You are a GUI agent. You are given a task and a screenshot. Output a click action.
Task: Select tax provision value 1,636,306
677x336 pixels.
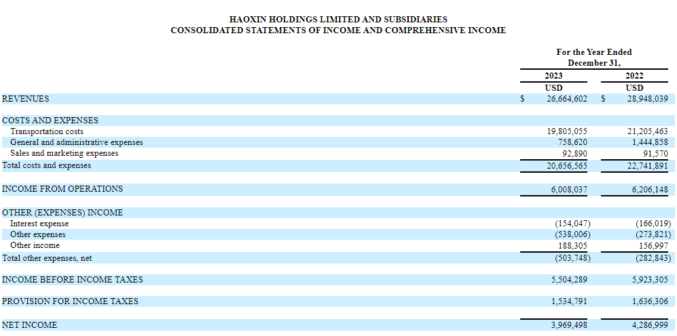(651, 301)
